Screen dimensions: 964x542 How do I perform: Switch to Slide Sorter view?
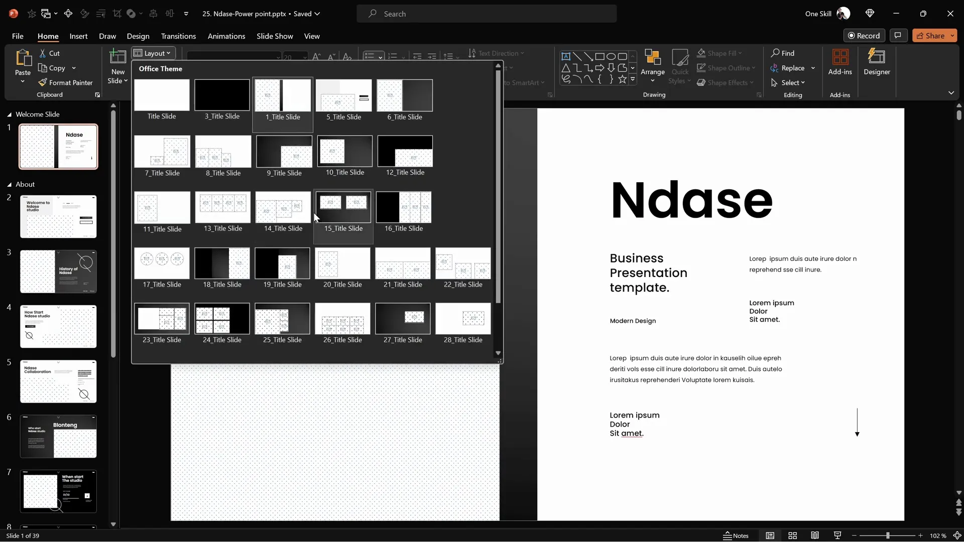pyautogui.click(x=793, y=536)
